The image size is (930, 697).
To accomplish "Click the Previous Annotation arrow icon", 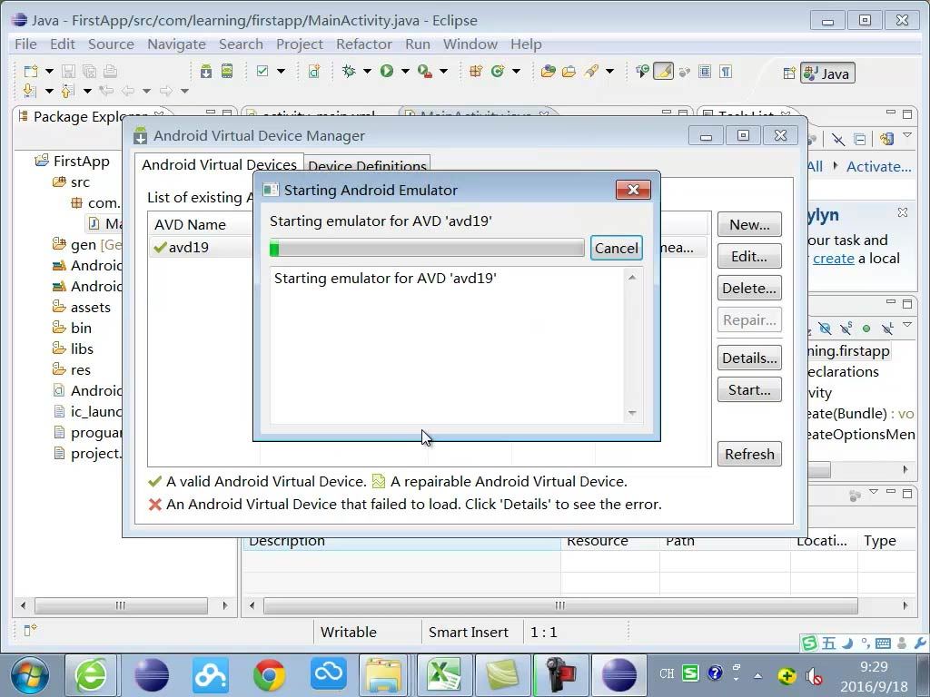I will 67,91.
